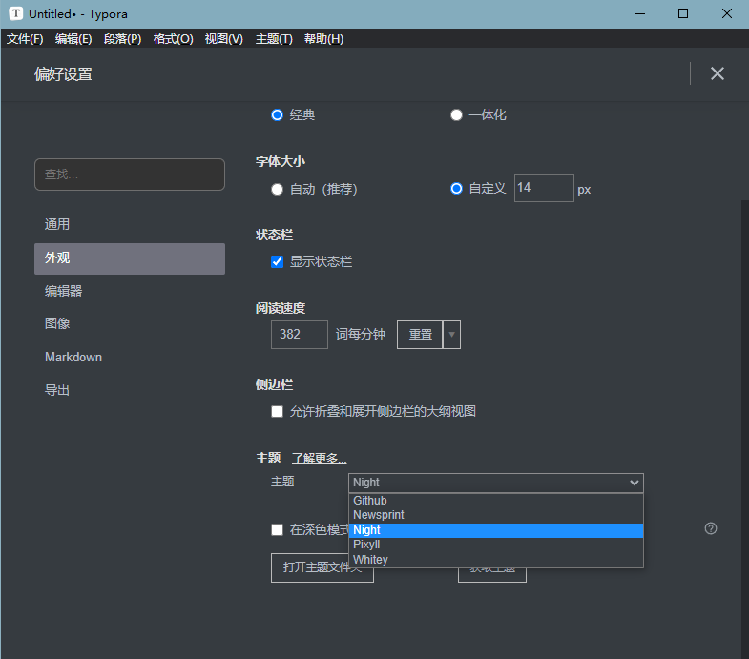Maximize the Typora window

point(683,13)
